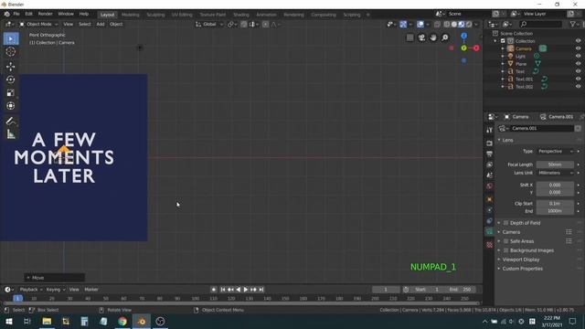This screenshot has height=329, width=585.
Task: Open the Scene properties tab
Action: pos(490,175)
